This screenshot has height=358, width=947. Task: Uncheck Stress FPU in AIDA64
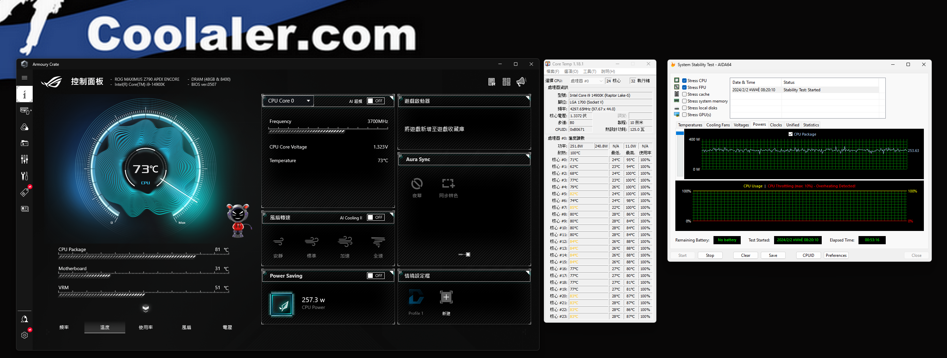684,88
